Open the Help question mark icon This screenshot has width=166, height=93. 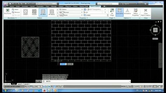(x=145, y=4)
